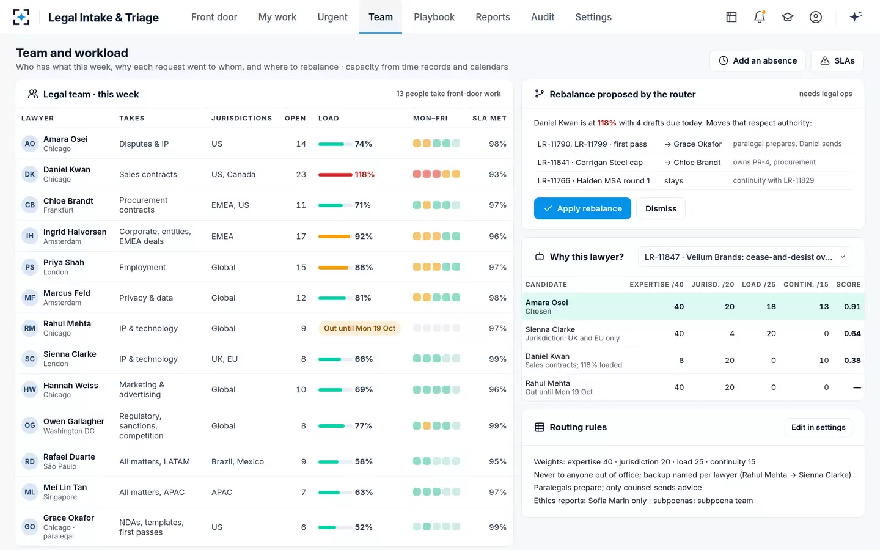Open the Reports tab
Image resolution: width=880 pixels, height=550 pixels.
(493, 17)
